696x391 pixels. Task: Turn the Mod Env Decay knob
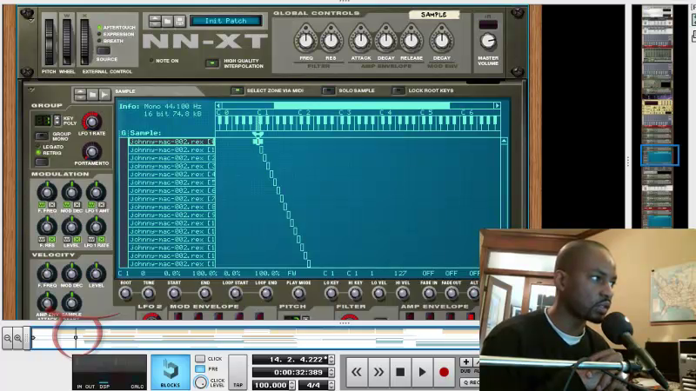coord(442,40)
